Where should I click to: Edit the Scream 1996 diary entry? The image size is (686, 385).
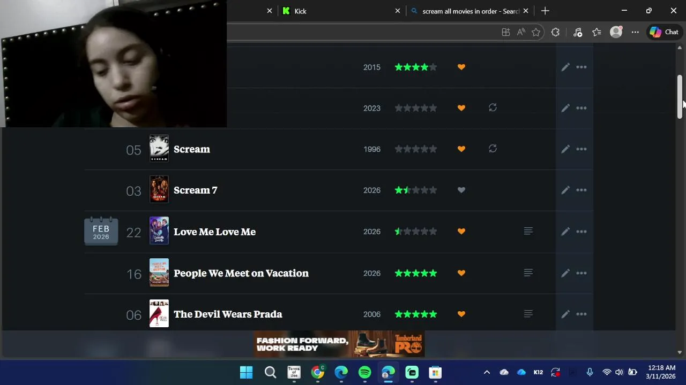pyautogui.click(x=565, y=149)
